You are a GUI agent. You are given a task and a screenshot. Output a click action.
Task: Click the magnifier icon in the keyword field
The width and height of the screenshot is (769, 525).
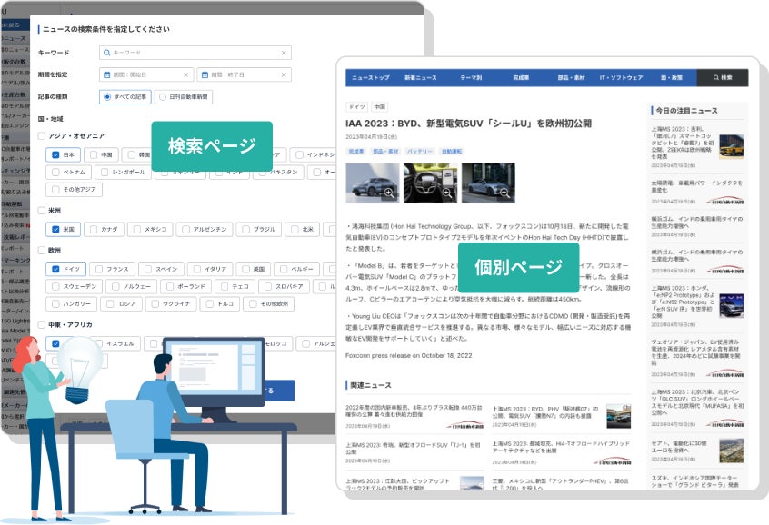point(106,53)
